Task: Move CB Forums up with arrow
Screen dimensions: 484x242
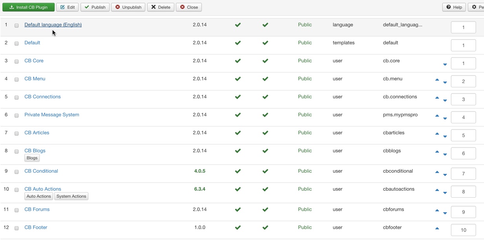Action: click(x=437, y=211)
